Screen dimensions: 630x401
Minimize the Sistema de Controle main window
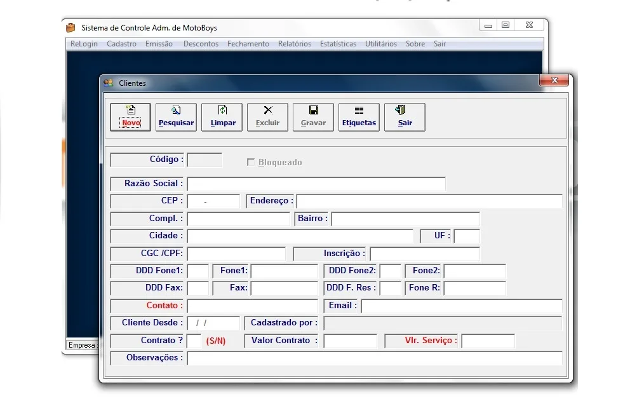(x=488, y=25)
